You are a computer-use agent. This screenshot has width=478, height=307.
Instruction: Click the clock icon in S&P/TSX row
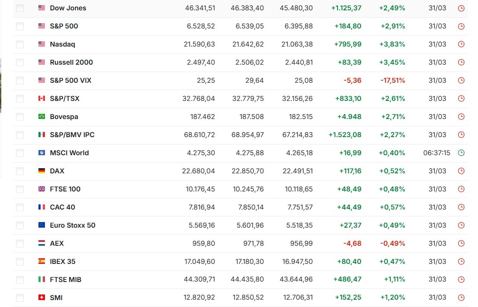point(461,99)
